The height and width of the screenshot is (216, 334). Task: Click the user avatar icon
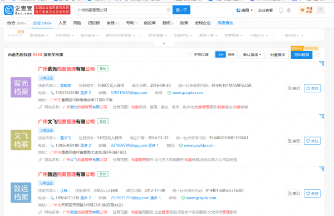coord(321,10)
